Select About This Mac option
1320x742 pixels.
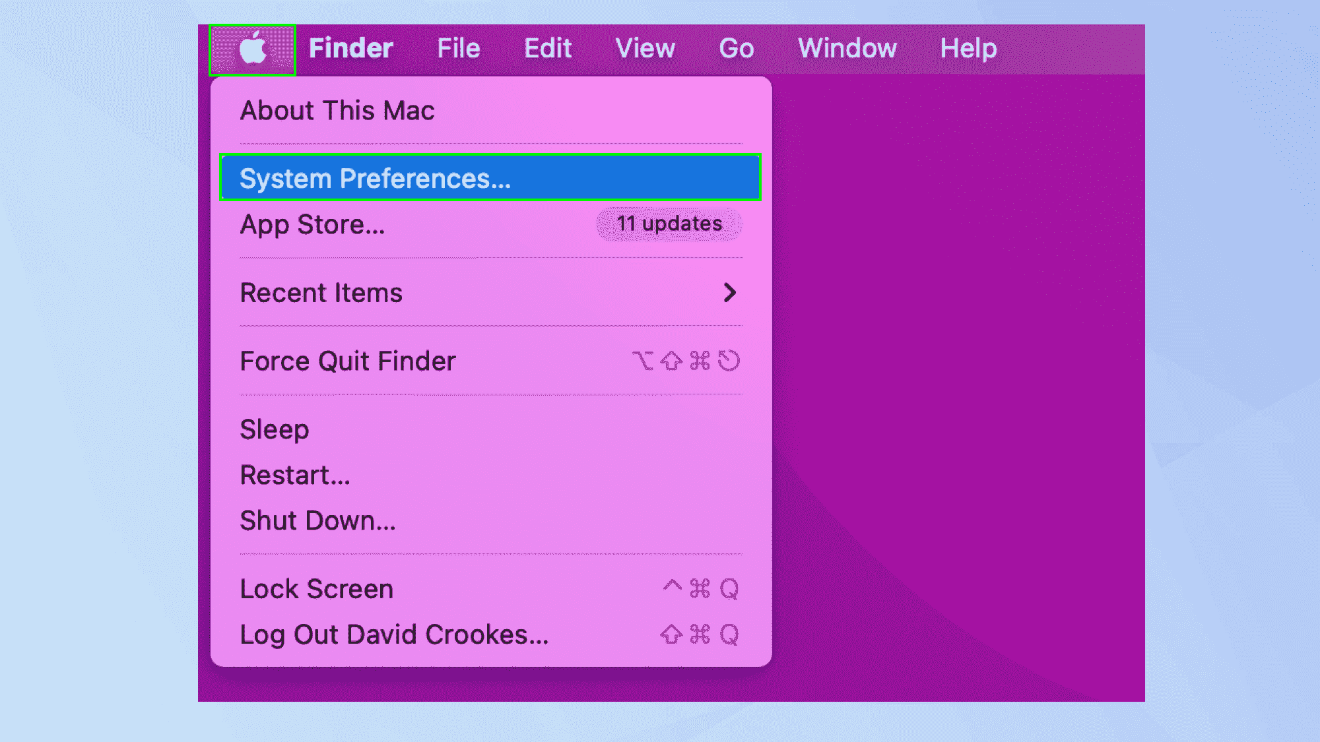pos(337,109)
